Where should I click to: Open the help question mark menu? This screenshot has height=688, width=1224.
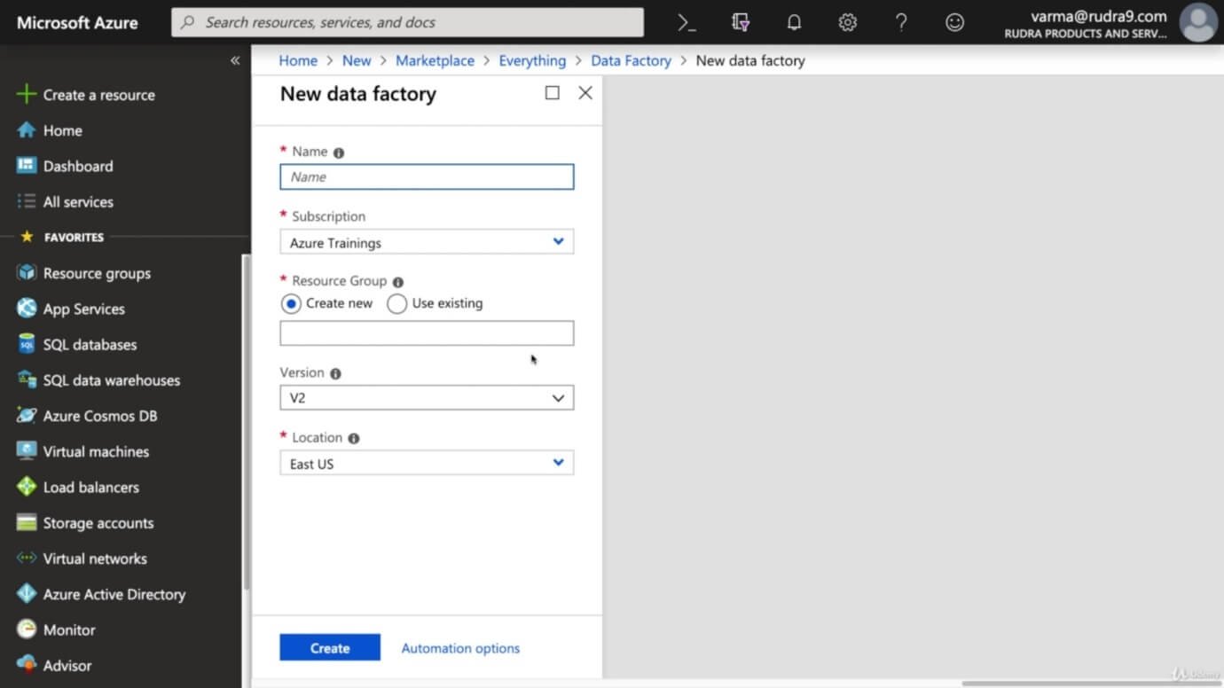[901, 23]
